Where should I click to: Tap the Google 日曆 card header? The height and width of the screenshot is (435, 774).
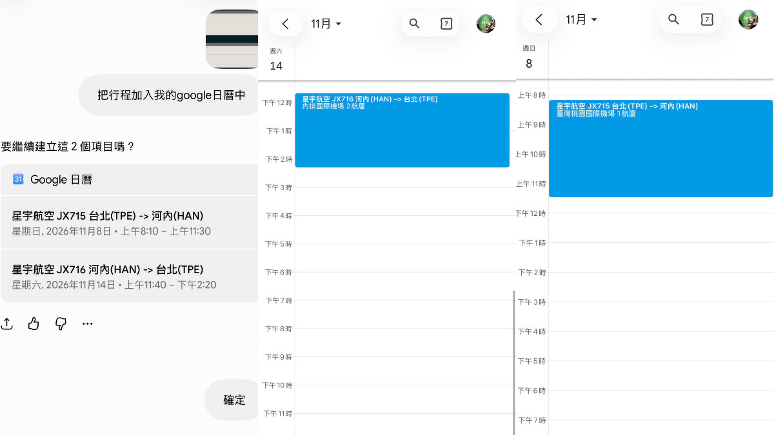[x=129, y=180]
